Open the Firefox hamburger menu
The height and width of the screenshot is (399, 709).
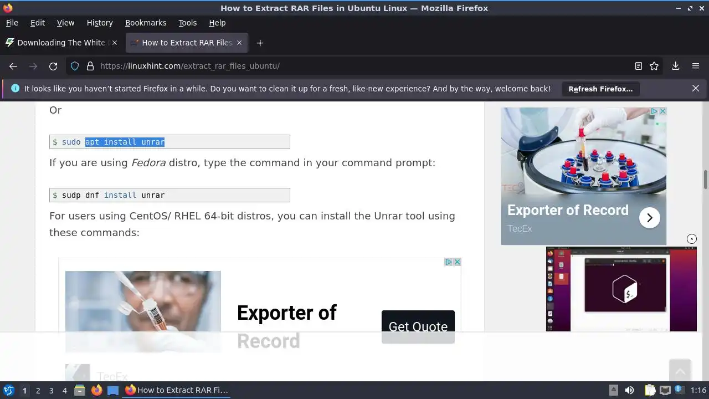coord(696,66)
